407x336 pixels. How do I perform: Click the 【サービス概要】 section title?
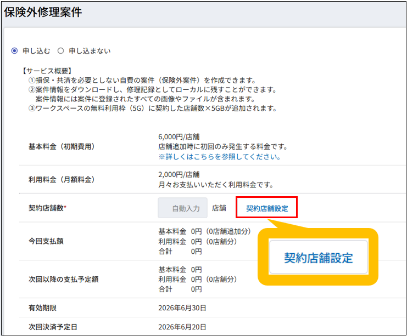[49, 71]
